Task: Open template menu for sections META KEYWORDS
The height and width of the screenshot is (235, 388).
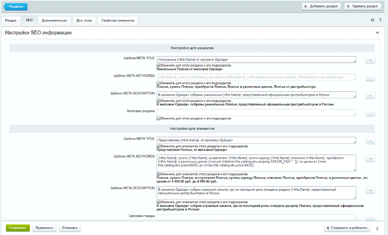Action: [x=370, y=78]
